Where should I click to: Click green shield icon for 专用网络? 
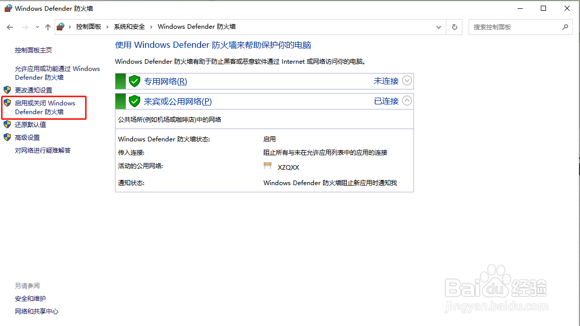[134, 81]
